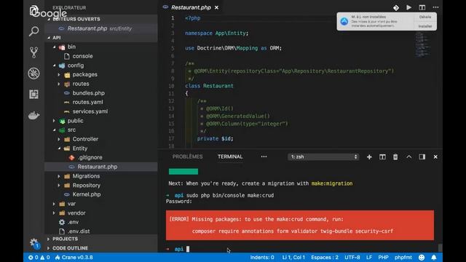Move the panel to the side
The width and height of the screenshot is (466, 262).
tap(422, 156)
